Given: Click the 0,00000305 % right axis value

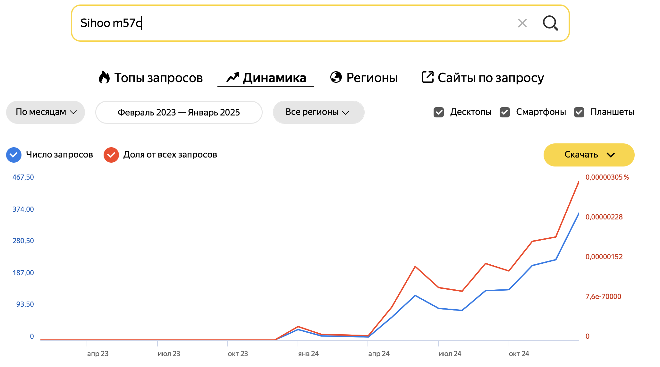Looking at the screenshot, I should [607, 177].
